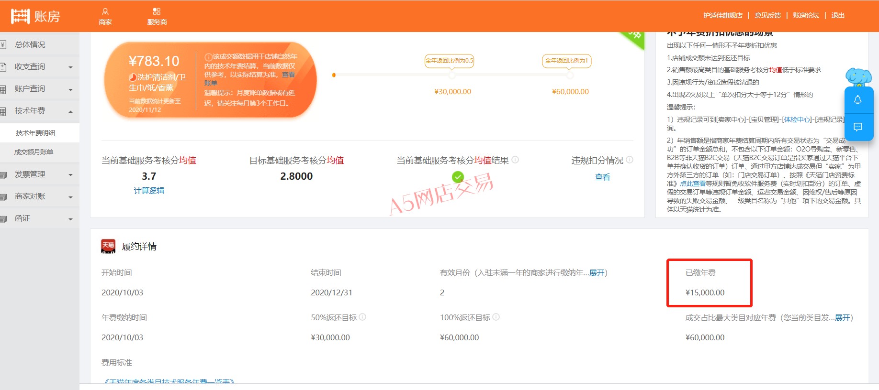Image resolution: width=879 pixels, height=390 pixels.
Task: Click info icon beside 50%返还目标
Action: point(362,317)
